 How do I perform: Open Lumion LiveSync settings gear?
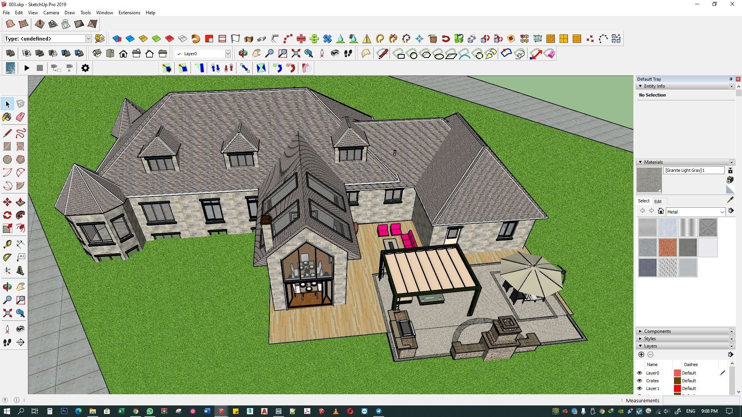[x=85, y=68]
